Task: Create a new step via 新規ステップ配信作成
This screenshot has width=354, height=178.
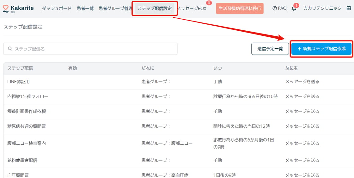Action: point(321,49)
